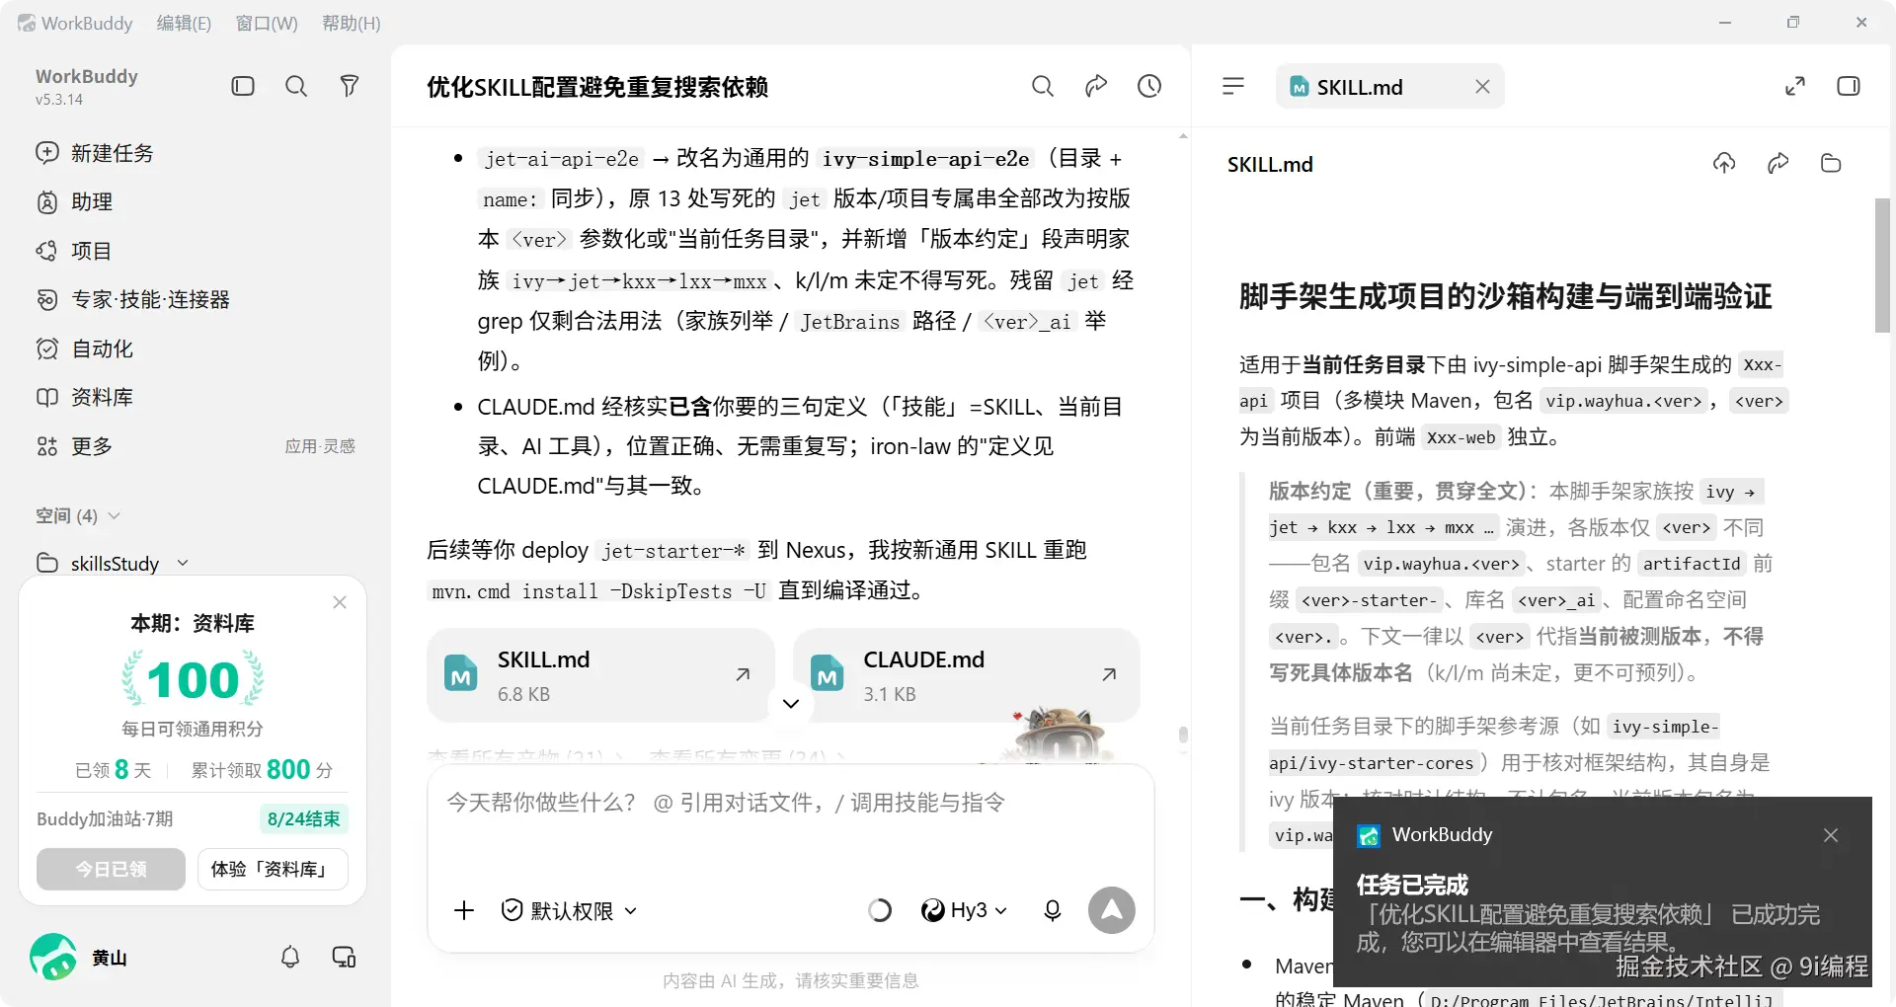Click the 8/24结束 badge
This screenshot has height=1007, width=1896.
[x=303, y=818]
